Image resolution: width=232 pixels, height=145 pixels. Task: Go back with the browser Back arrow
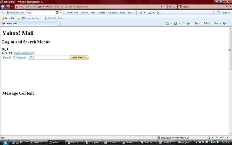tap(3, 7)
